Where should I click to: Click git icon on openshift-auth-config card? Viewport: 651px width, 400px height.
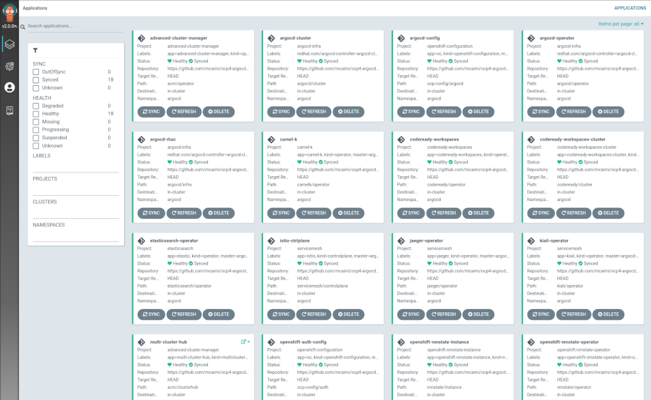(x=271, y=342)
